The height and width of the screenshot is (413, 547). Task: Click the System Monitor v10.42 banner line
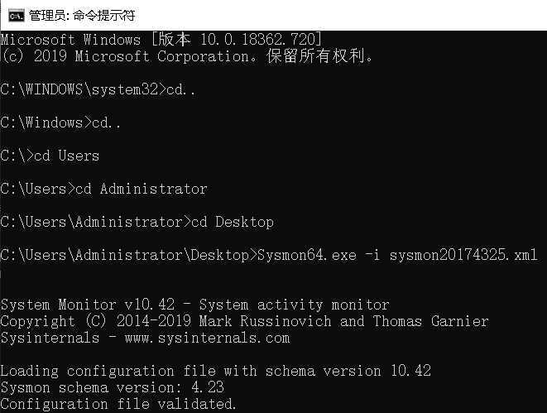195,305
